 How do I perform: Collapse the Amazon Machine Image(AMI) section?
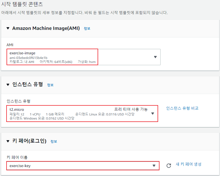tap(8, 28)
